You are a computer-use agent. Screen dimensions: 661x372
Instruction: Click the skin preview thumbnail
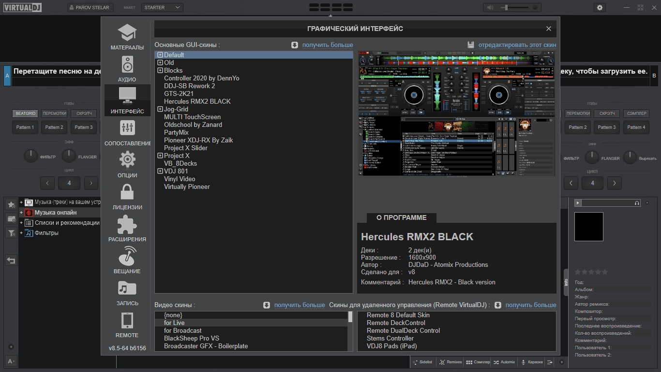[x=456, y=114]
